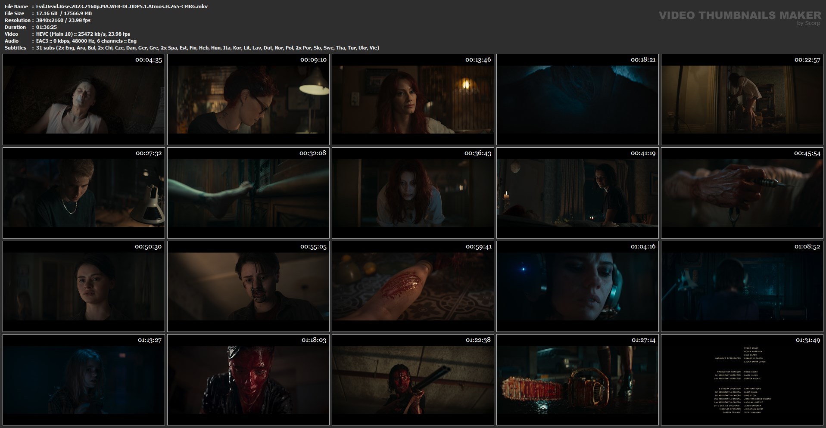Select the thumbnail at 00:18:21
Viewport: 826px width, 428px height.
[577, 99]
